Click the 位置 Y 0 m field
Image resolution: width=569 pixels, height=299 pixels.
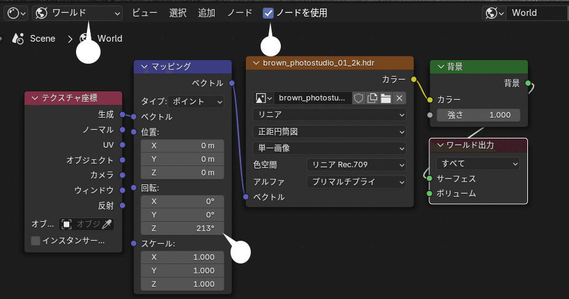[x=183, y=159]
